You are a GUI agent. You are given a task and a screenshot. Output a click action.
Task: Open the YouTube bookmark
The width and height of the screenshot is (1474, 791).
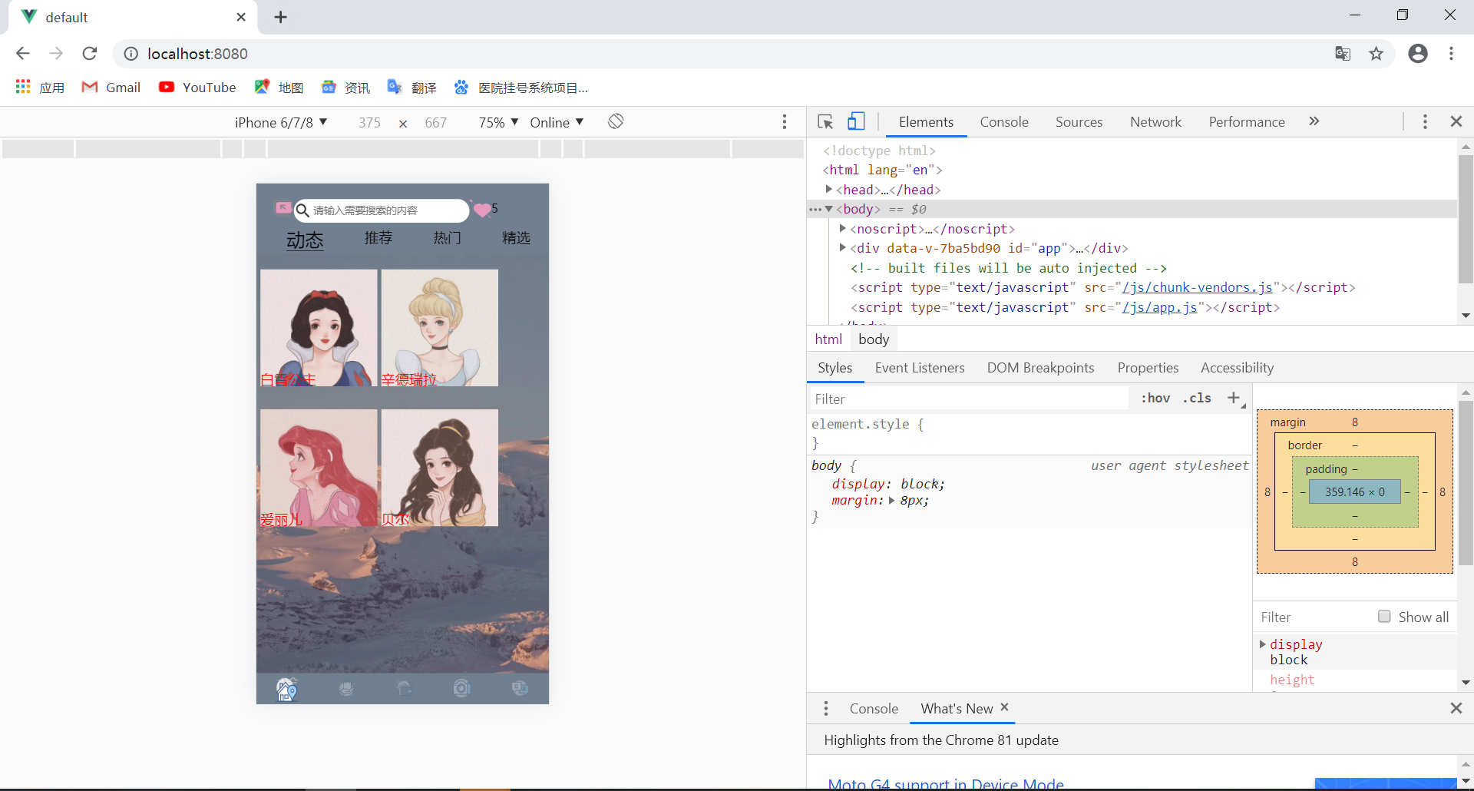[197, 88]
